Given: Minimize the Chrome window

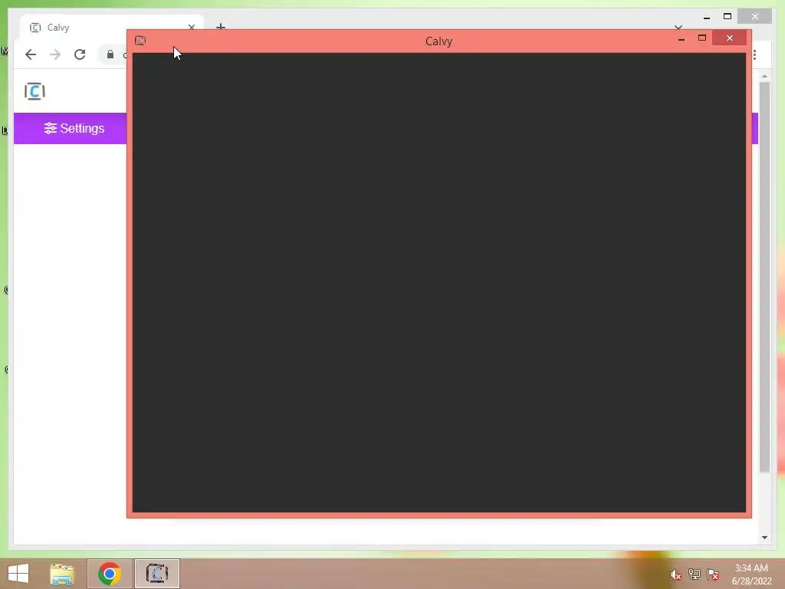Looking at the screenshot, I should pos(707,17).
